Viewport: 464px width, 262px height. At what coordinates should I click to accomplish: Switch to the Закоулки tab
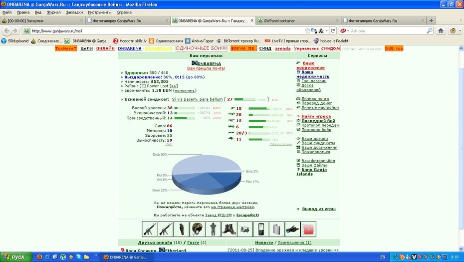[x=42, y=20]
